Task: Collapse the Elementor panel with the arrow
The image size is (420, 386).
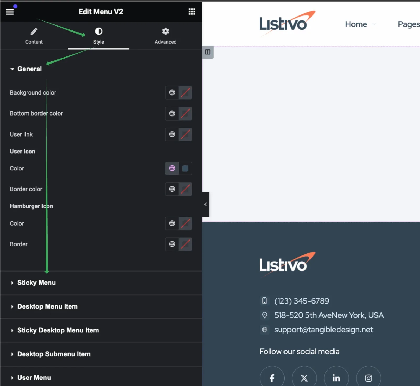Action: pos(206,204)
